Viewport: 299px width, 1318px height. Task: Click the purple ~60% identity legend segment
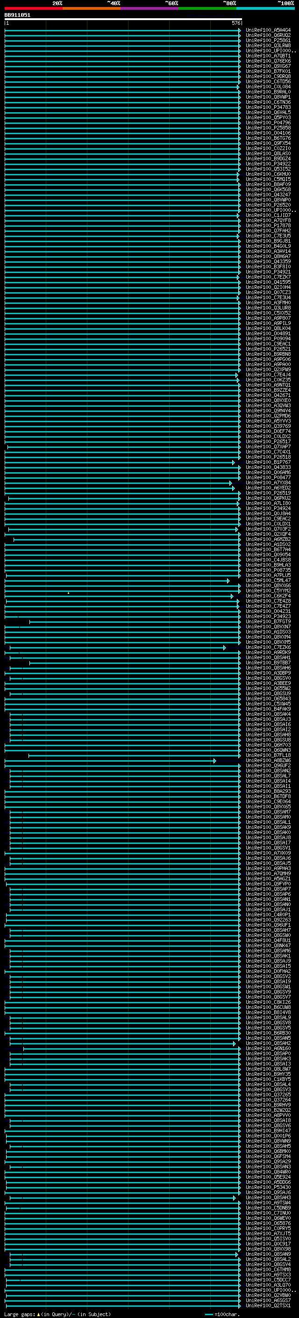coord(150,8)
